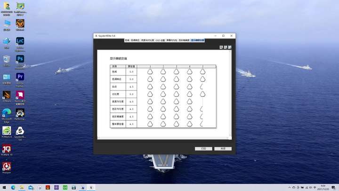Switch to the 色域 tab
339x191 pixels.
point(127,40)
